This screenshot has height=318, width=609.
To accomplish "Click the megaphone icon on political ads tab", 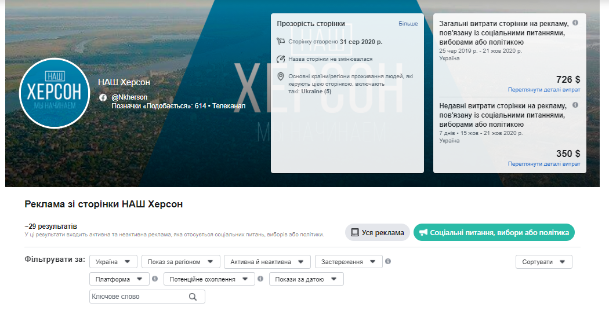I will pos(423,232).
